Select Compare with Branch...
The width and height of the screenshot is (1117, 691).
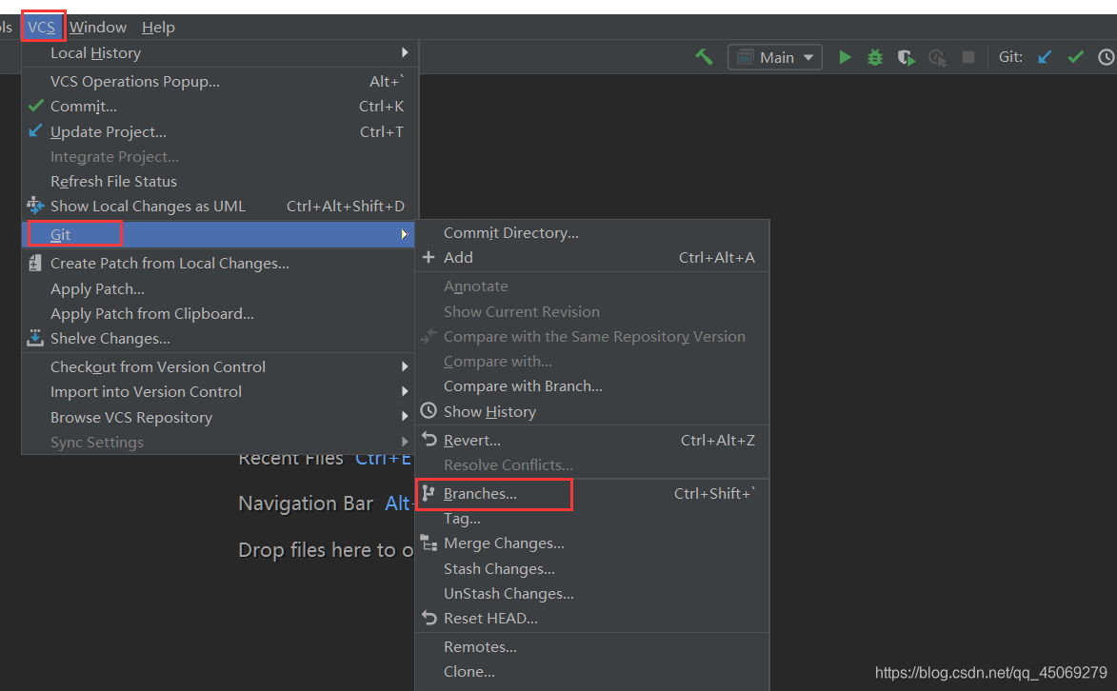coord(592,386)
